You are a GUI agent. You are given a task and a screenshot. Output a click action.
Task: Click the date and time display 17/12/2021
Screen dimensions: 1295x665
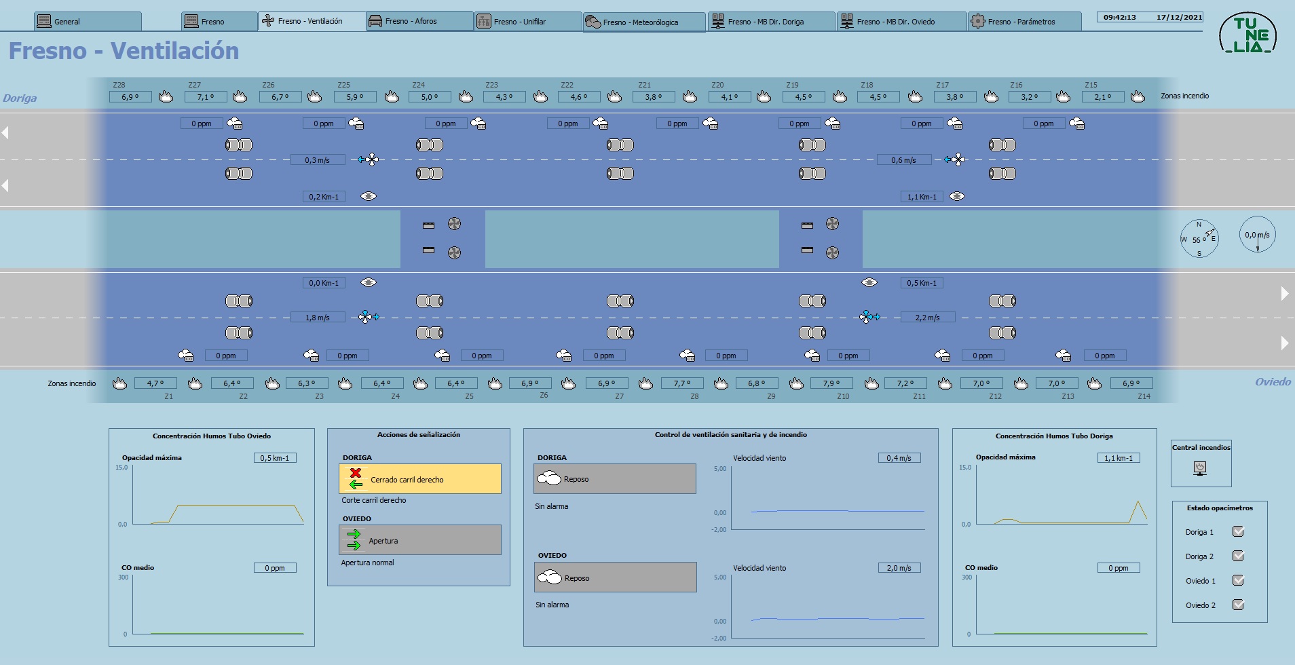pyautogui.click(x=1150, y=17)
